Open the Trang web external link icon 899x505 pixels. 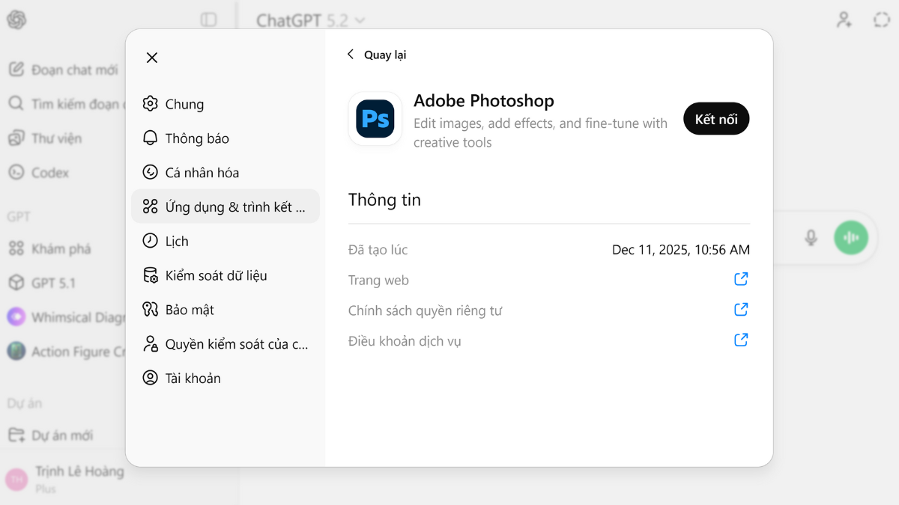[x=741, y=280]
